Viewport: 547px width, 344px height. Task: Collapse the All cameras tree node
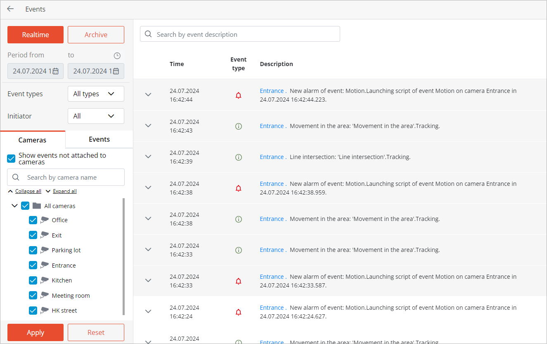[14, 206]
